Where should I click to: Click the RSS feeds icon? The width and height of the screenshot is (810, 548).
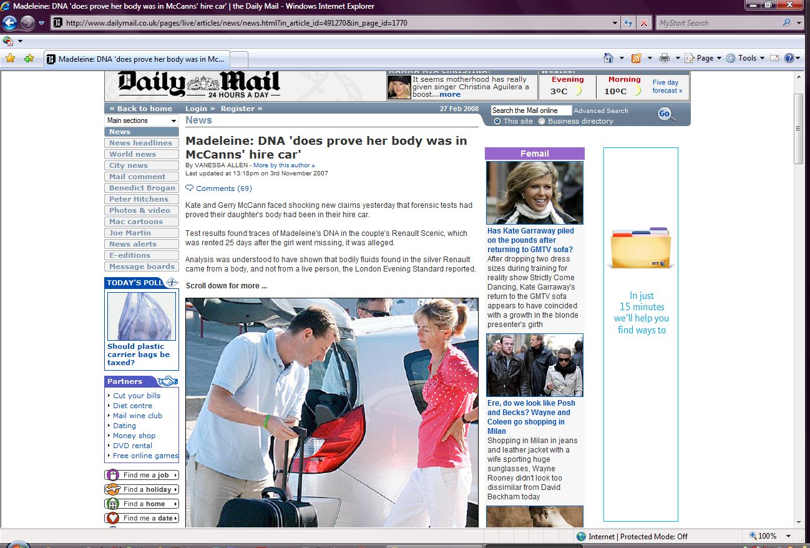[x=636, y=58]
